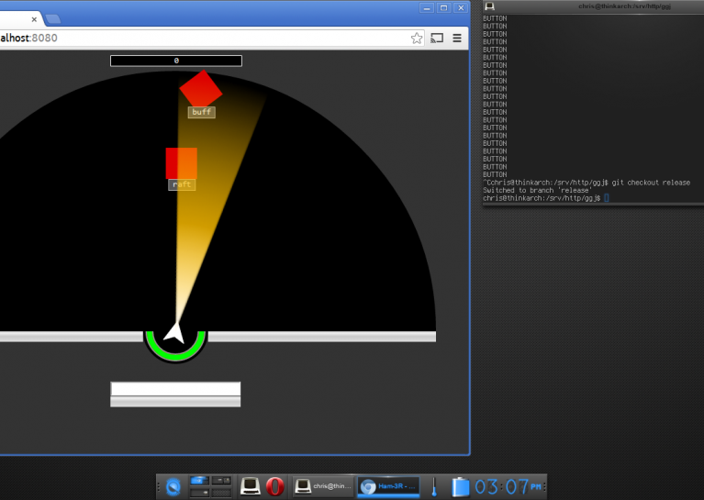The height and width of the screenshot is (500, 704).
Task: Click the red-orange 'raft' square
Action: click(x=181, y=163)
